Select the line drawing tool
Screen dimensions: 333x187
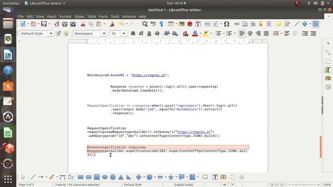click(x=33, y=177)
